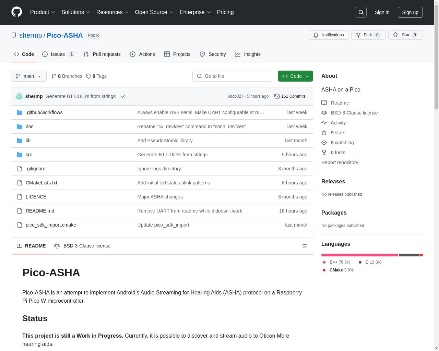439x351 pixels.
Task: Click the src folder icon
Action: tap(20, 155)
